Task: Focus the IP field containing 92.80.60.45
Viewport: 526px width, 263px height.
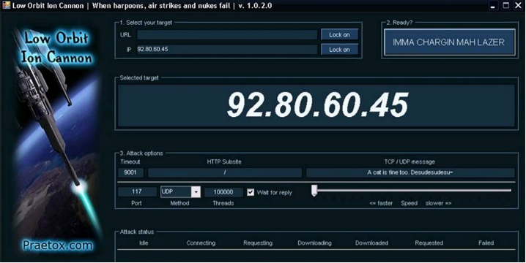Action: click(x=227, y=49)
